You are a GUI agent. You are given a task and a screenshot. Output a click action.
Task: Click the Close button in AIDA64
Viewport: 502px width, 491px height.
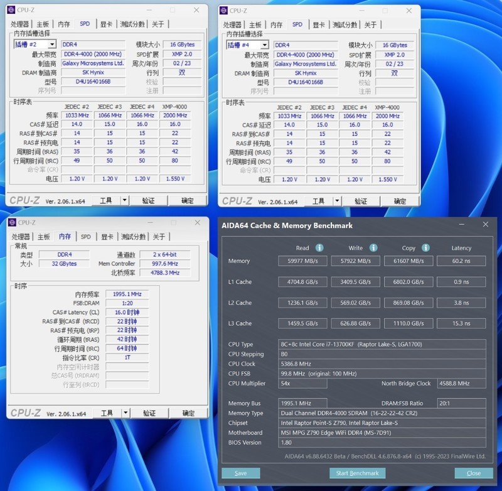pos(474,473)
